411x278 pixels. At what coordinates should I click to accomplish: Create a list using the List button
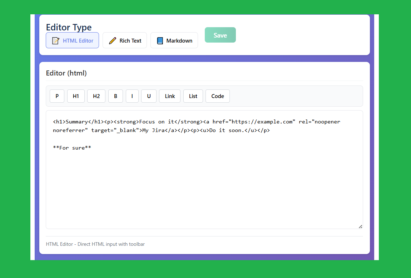193,96
